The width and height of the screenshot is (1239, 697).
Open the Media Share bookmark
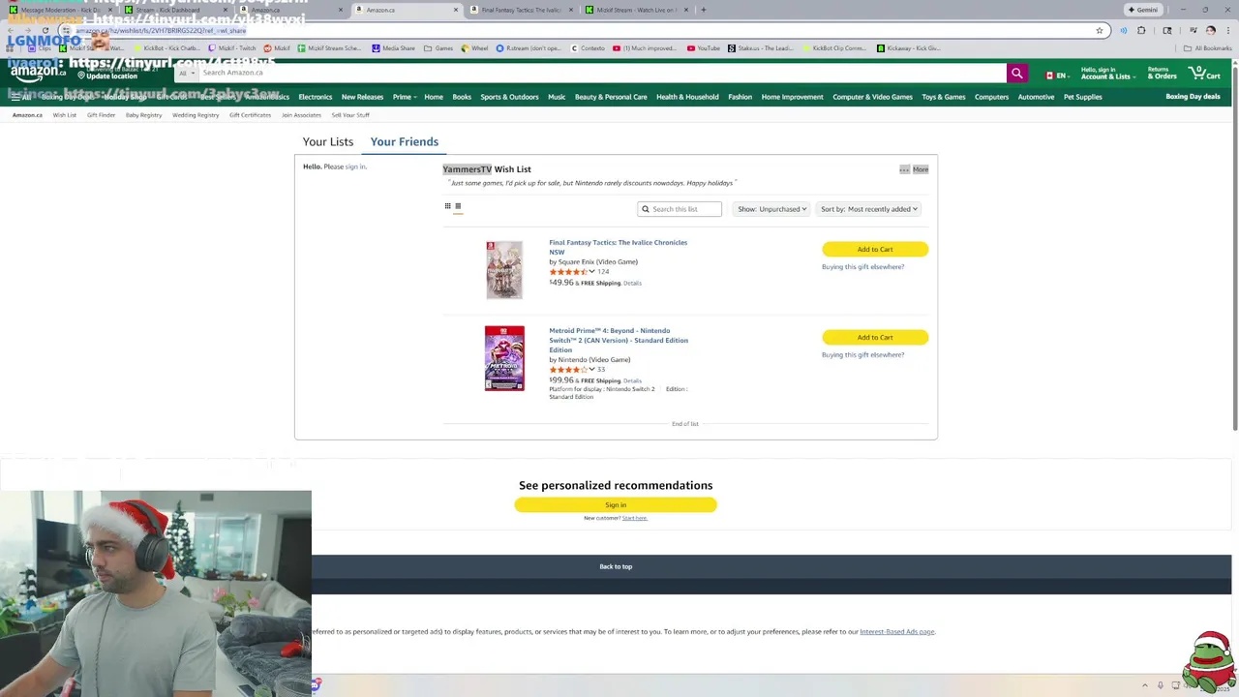pos(393,47)
